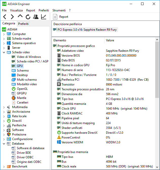Select the Versione BIOS row
The height and width of the screenshot is (170, 160).
point(103,56)
